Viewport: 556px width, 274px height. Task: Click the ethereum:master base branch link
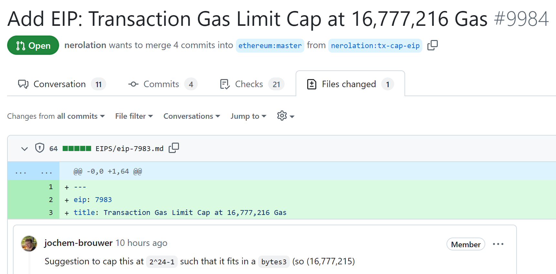pyautogui.click(x=270, y=46)
